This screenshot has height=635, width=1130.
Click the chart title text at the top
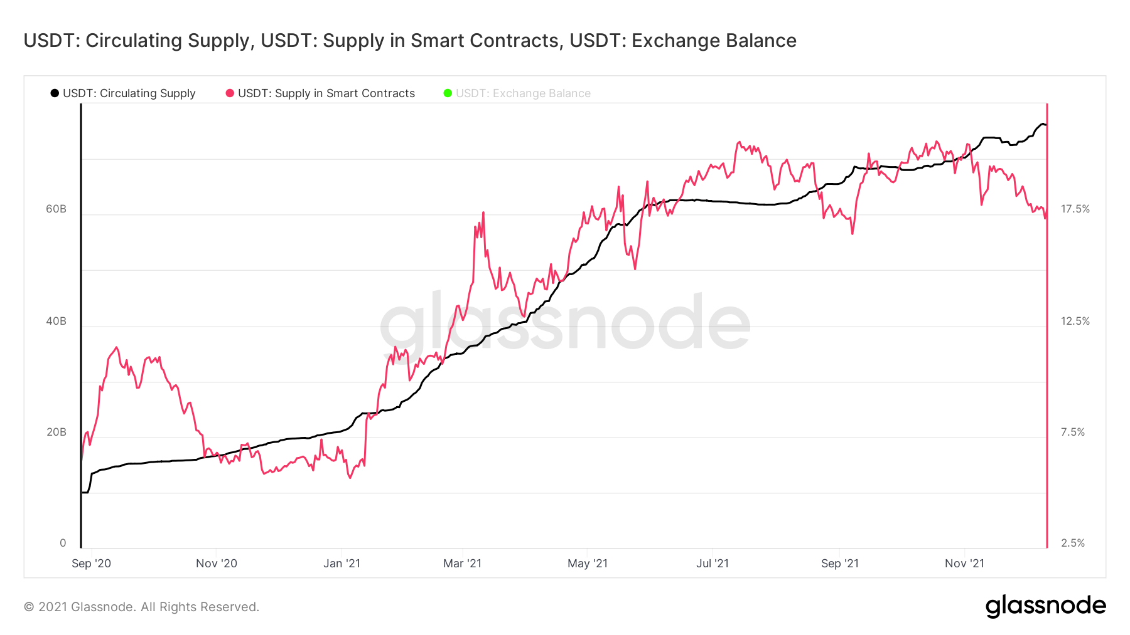[410, 41]
